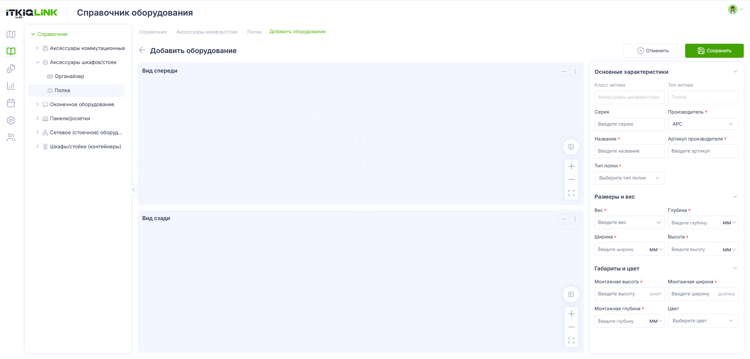The width and height of the screenshot is (750, 359).
Task: Click the green Сохранить button
Action: pyautogui.click(x=714, y=51)
